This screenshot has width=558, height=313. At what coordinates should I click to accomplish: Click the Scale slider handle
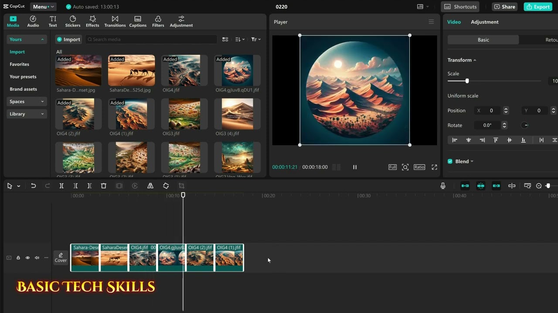coord(467,81)
